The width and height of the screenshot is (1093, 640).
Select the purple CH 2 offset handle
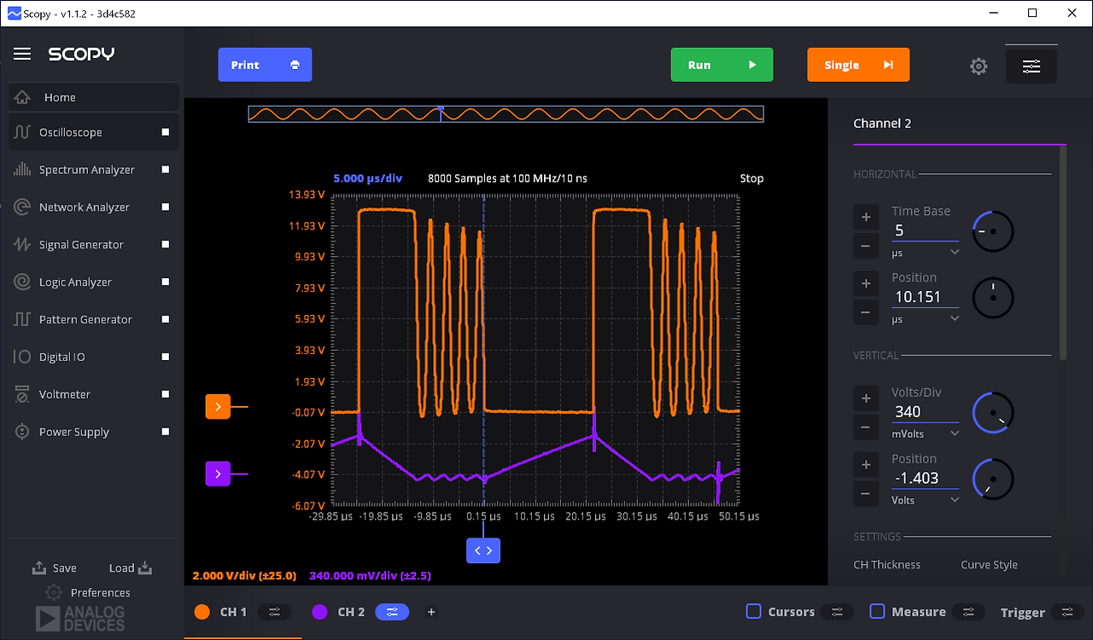point(218,474)
